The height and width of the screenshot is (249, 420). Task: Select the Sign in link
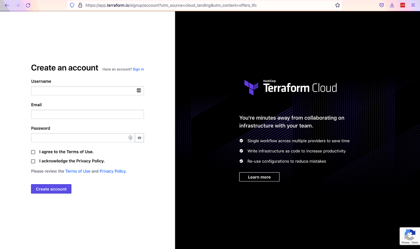[138, 69]
